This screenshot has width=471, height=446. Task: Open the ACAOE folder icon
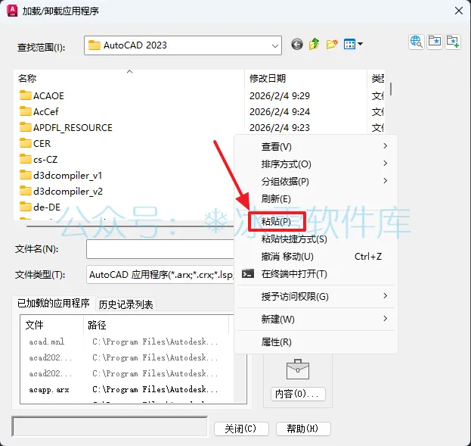pos(26,95)
